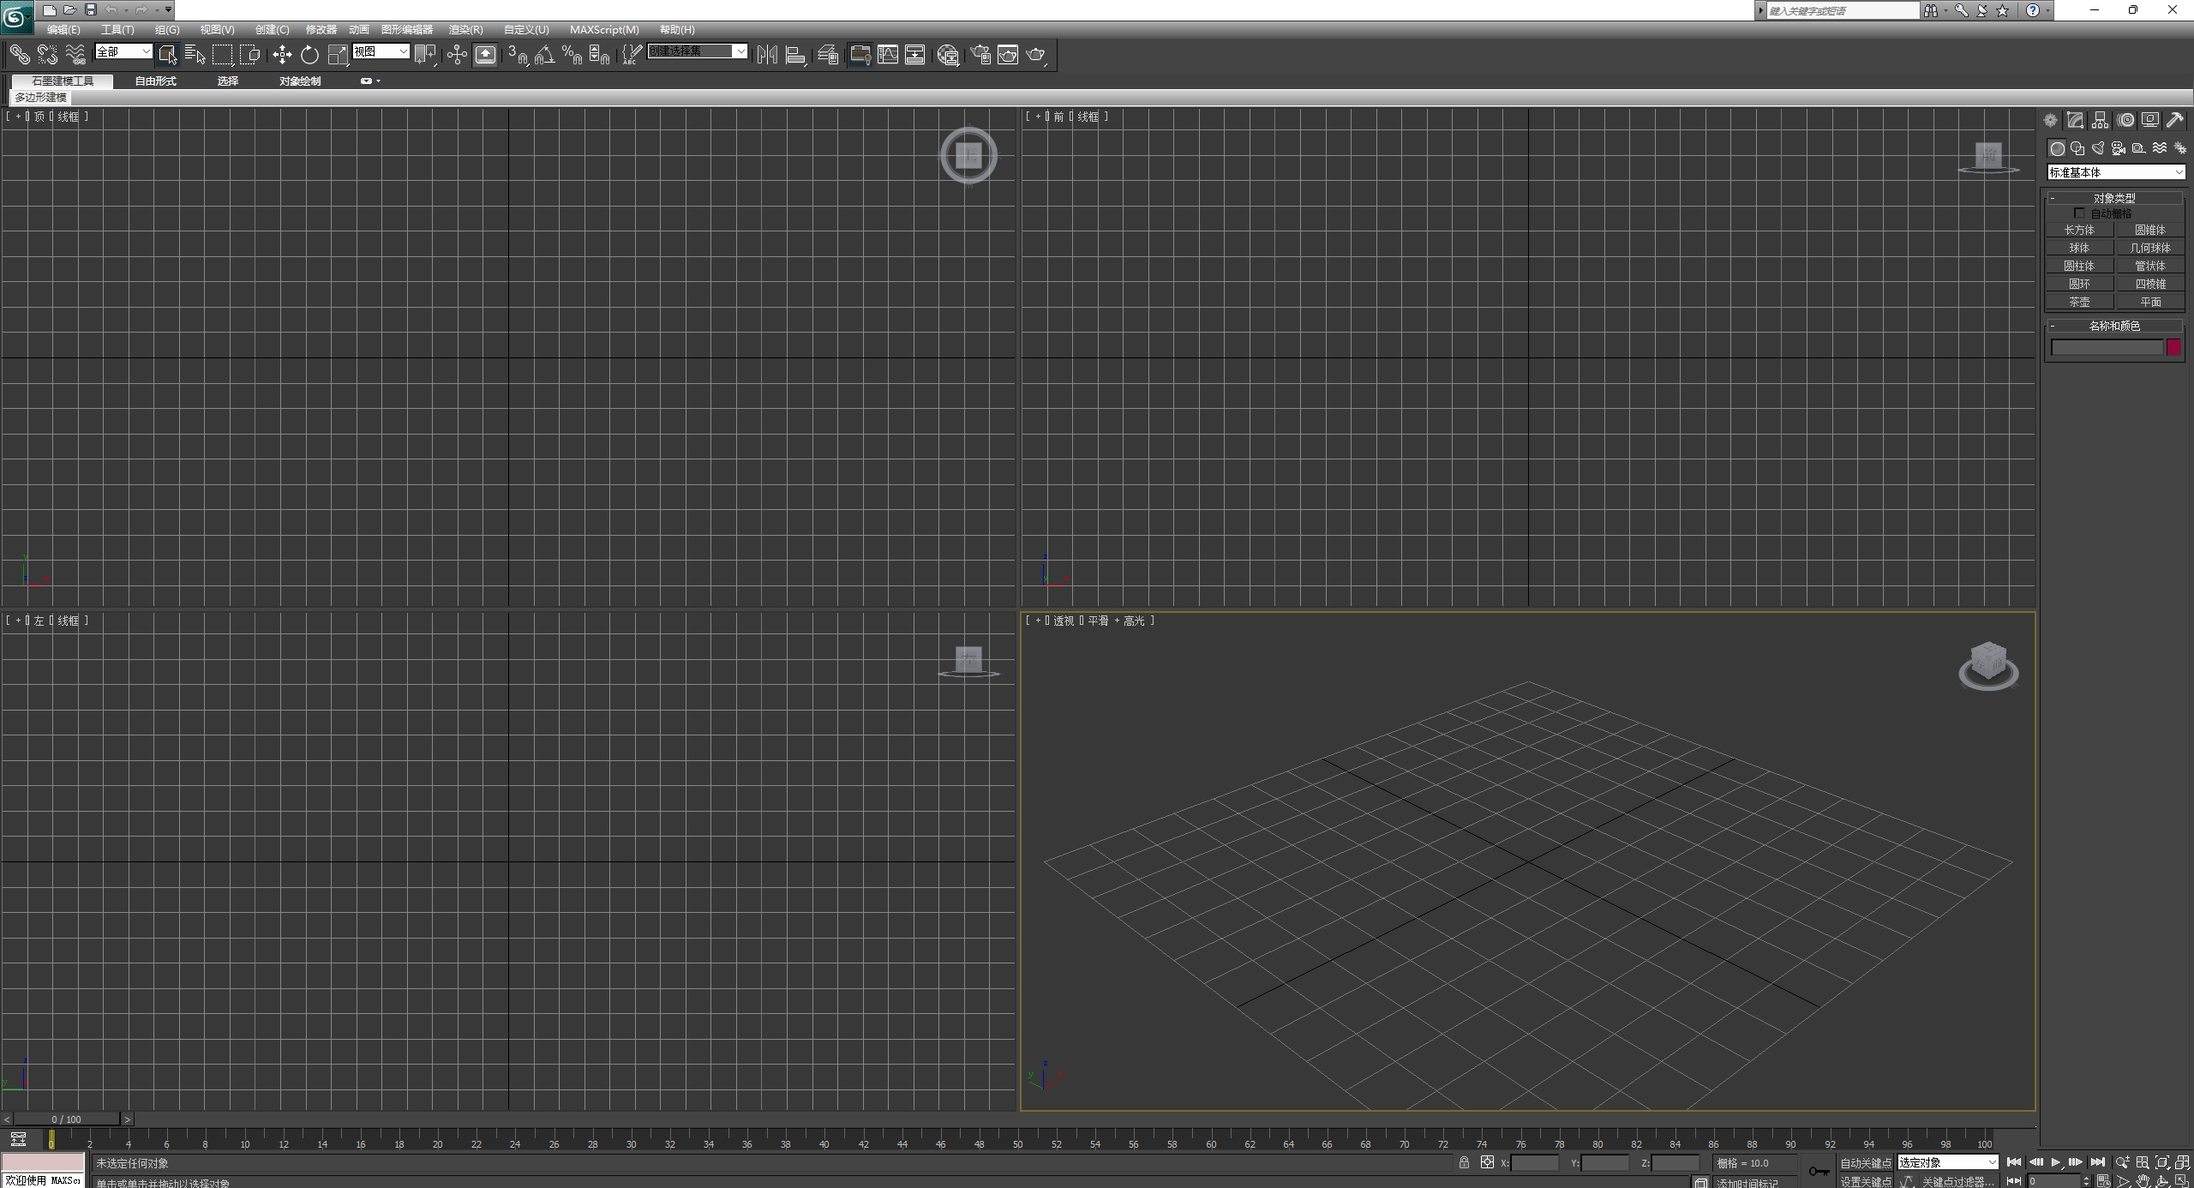Open the Curve Editor
The image size is (2194, 1188).
pyautogui.click(x=888, y=54)
